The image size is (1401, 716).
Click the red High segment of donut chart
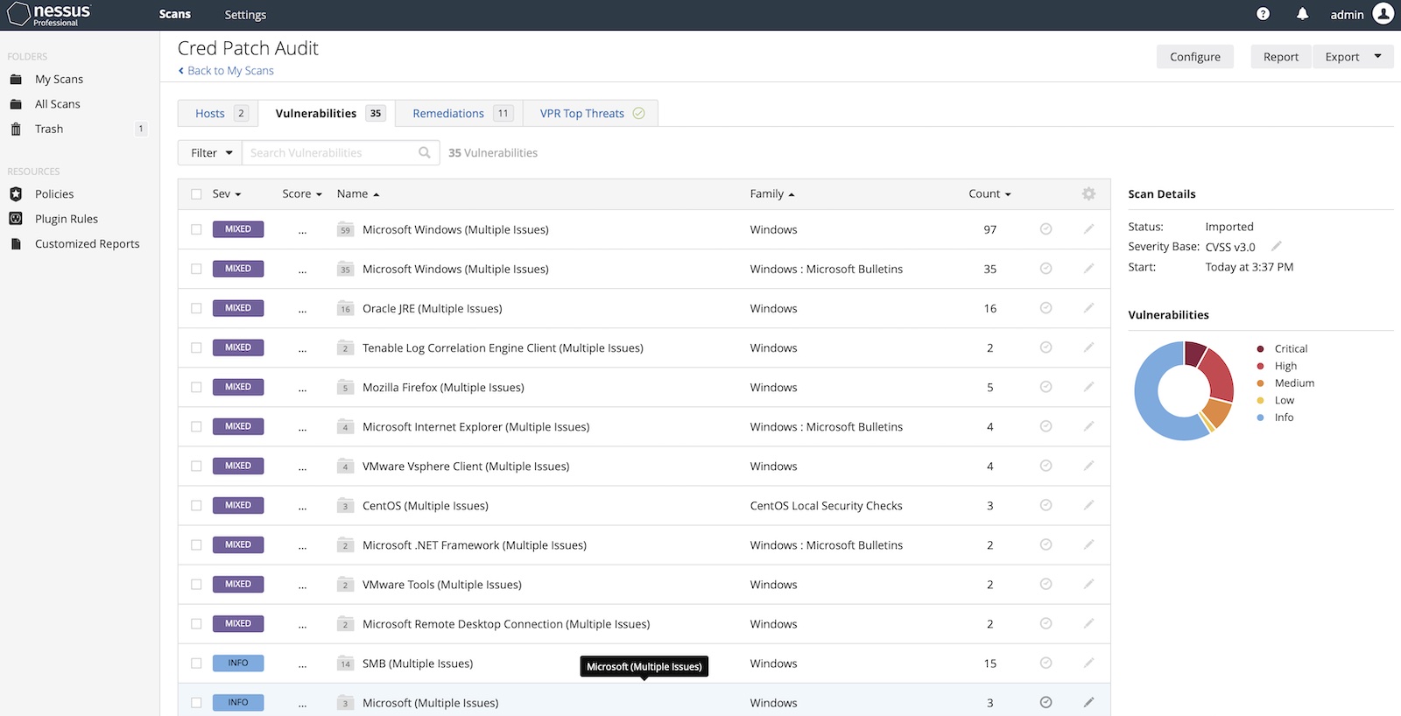pos(1218,375)
